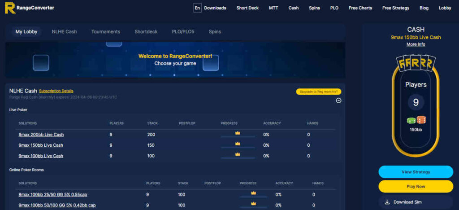Image resolution: width=459 pixels, height=210 pixels.
Task: Open Spins in the top navigation
Action: (314, 8)
